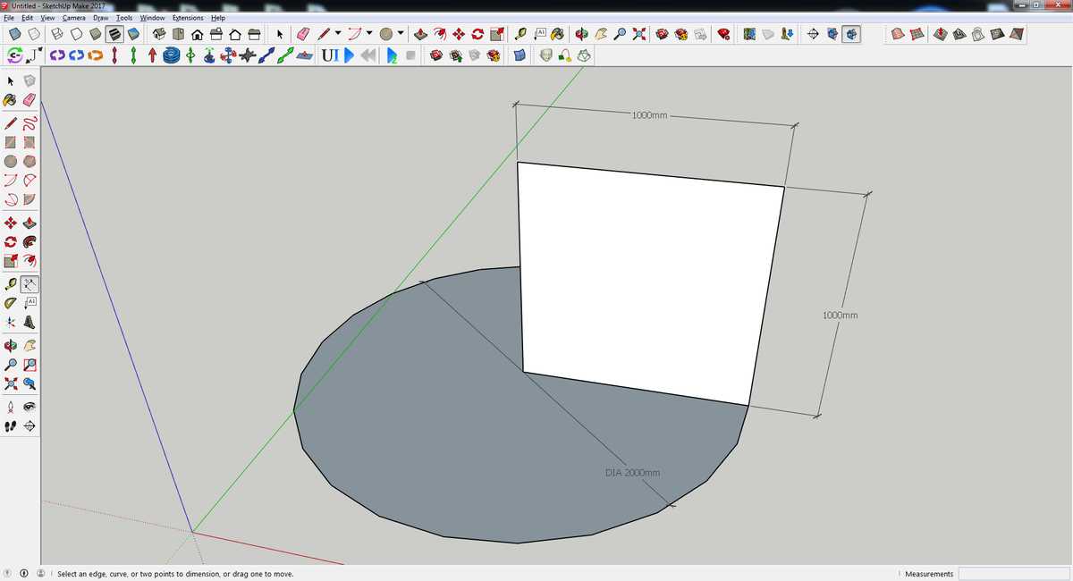Screen dimensions: 1073x581
Task: Switch to Monochrome style
Action: tap(133, 34)
